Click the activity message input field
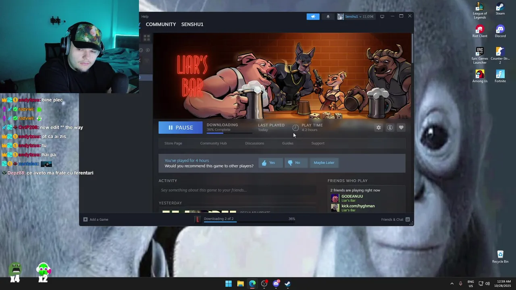This screenshot has width=516, height=290. pos(237,190)
